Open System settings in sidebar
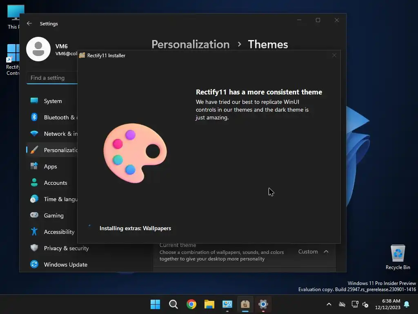 point(52,101)
